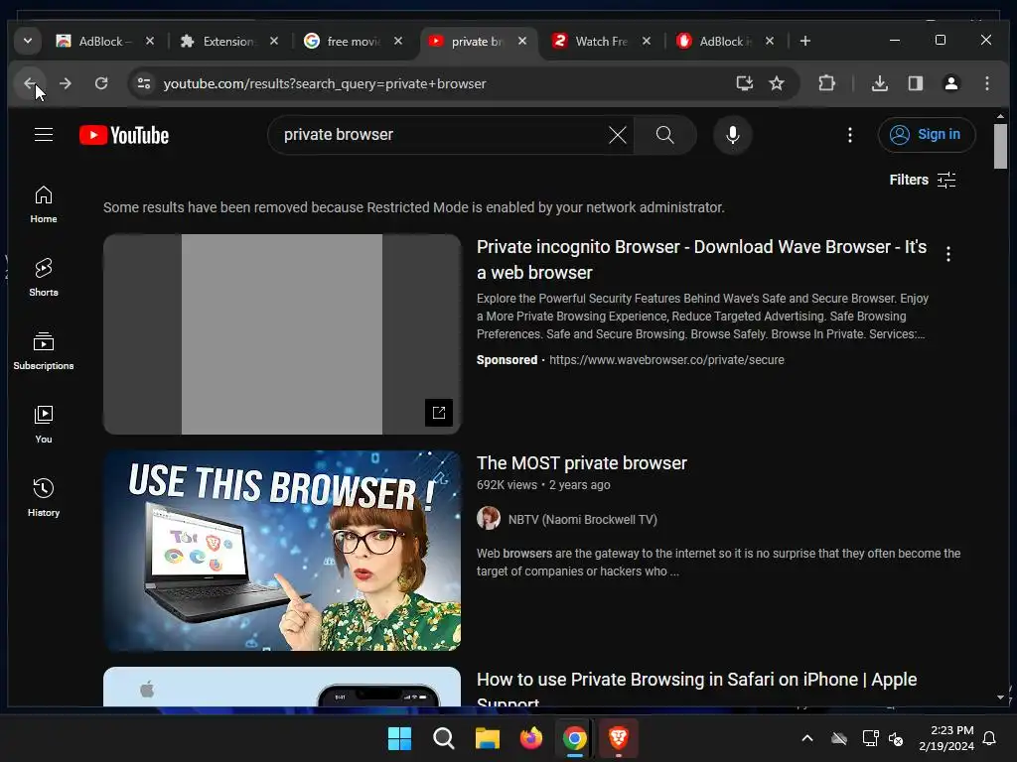This screenshot has width=1017, height=762.
Task: Open Subscriptions in sidebar
Action: click(44, 350)
